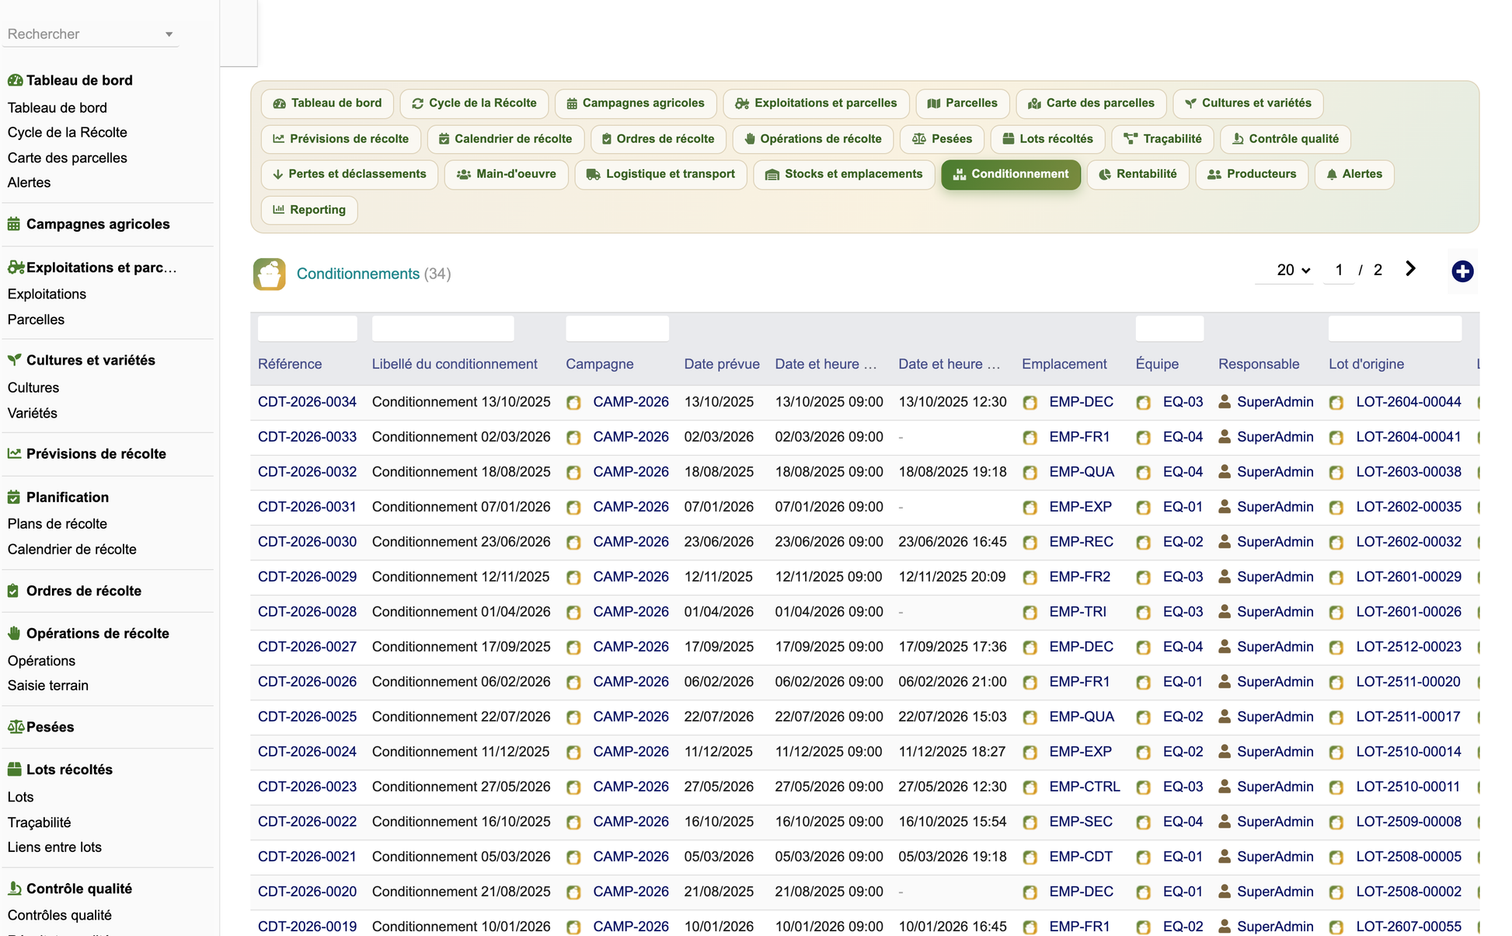1512x936 pixels.
Task: Click emplacement icon beside EMP-TRI
Action: [x=1029, y=613]
